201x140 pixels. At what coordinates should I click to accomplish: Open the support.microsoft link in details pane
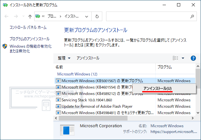tap(174, 132)
